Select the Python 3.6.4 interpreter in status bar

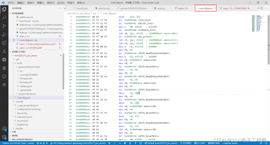[x=18, y=143]
